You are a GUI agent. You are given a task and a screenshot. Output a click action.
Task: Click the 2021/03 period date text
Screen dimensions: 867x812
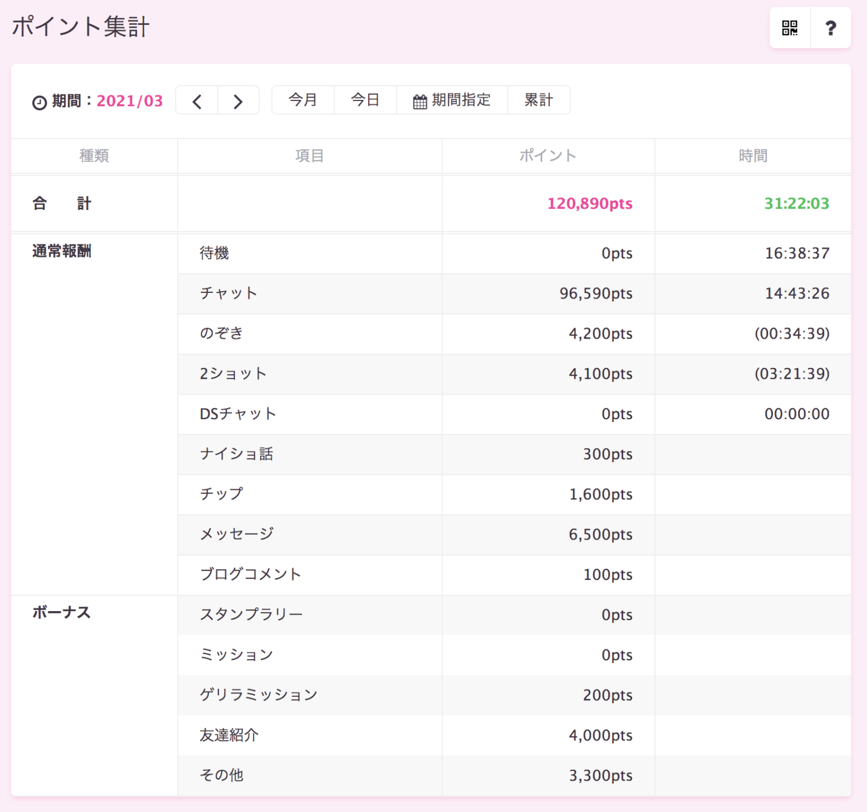tap(130, 101)
